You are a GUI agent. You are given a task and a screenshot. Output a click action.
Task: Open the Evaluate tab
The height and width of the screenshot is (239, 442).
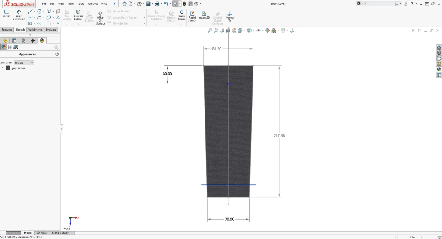pyautogui.click(x=51, y=30)
